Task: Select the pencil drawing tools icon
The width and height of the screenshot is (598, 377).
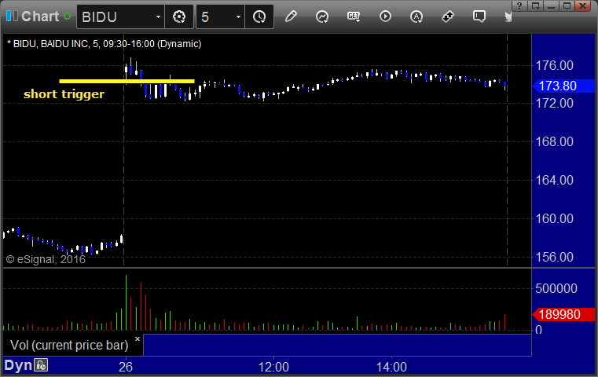Action: click(x=291, y=16)
